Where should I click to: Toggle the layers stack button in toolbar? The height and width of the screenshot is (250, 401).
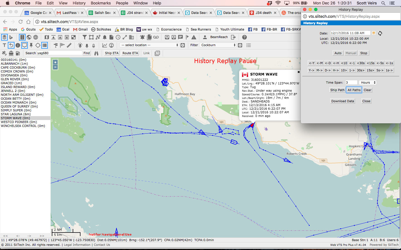coord(4,37)
